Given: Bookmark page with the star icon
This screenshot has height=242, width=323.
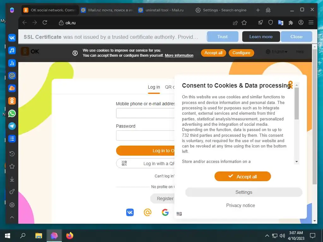Looking at the screenshot, I should pyautogui.click(x=244, y=23).
